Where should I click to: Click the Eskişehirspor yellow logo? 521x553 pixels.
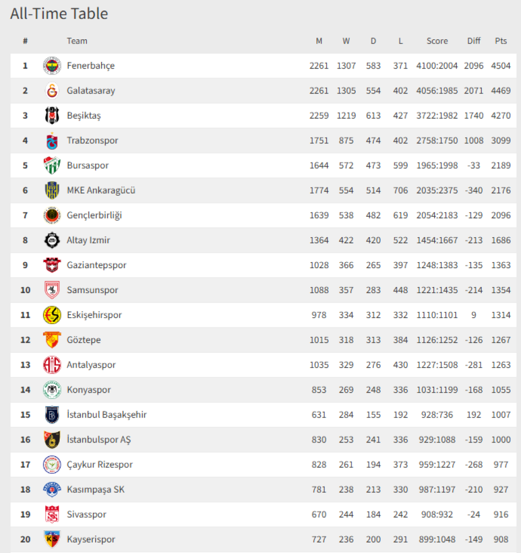click(x=52, y=315)
